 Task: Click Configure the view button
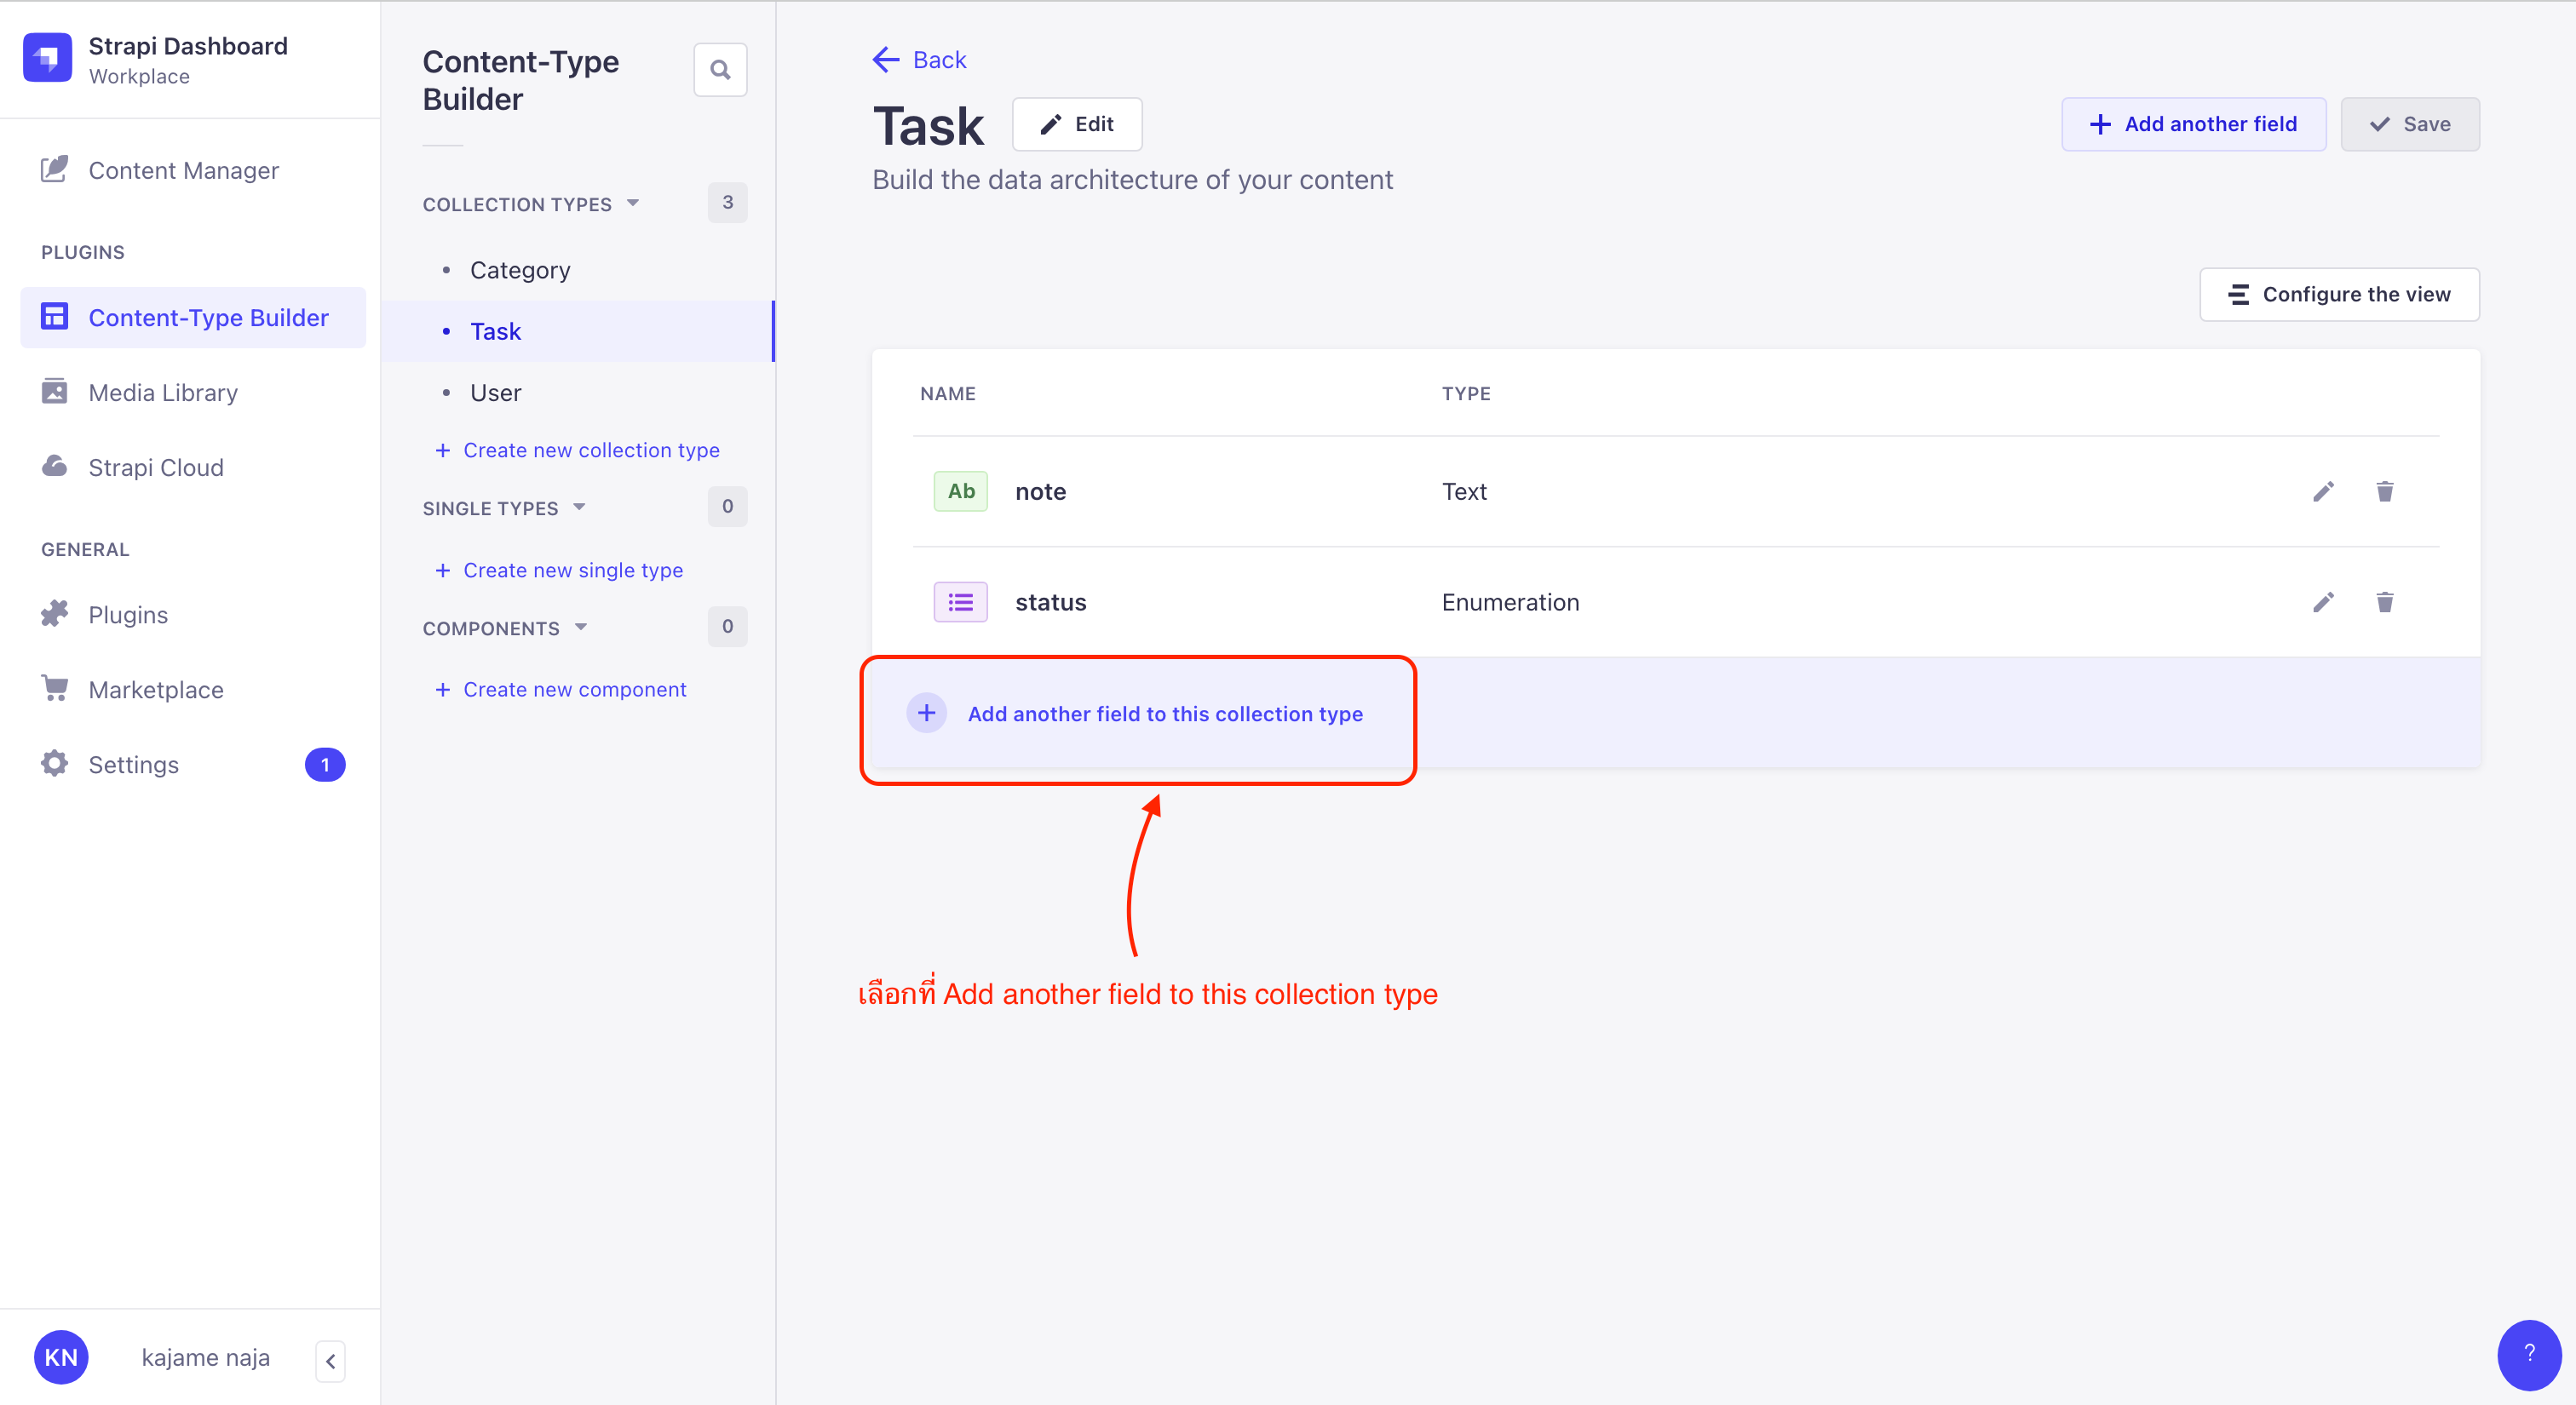(2339, 294)
